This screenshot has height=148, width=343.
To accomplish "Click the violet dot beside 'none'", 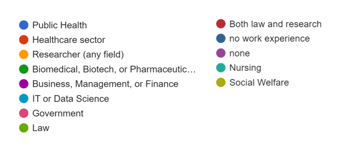I will pos(221,53).
